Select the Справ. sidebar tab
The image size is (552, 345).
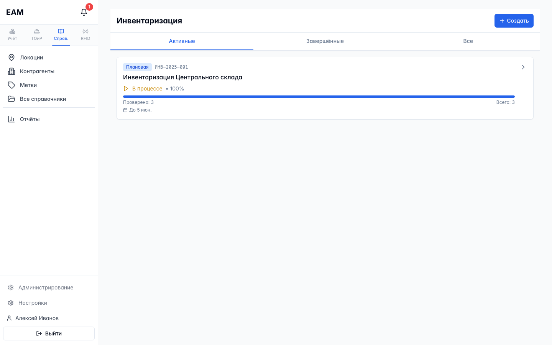[61, 34]
